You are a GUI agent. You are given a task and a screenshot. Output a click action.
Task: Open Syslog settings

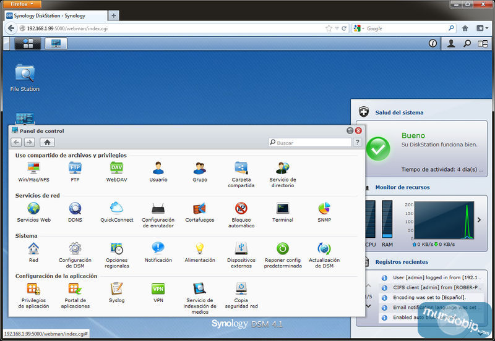[x=116, y=292]
